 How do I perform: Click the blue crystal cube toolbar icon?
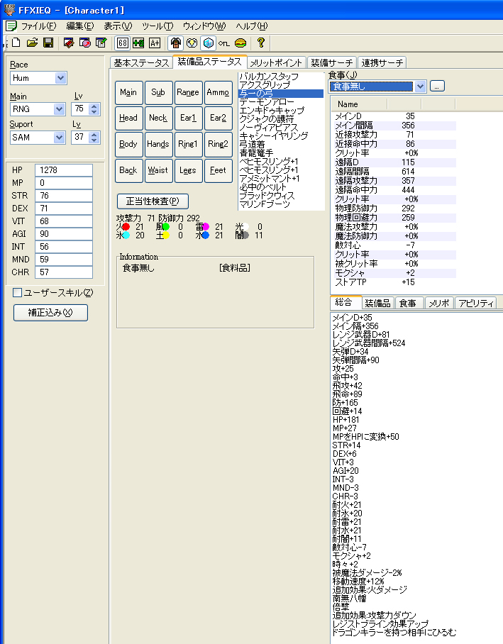pyautogui.click(x=208, y=43)
